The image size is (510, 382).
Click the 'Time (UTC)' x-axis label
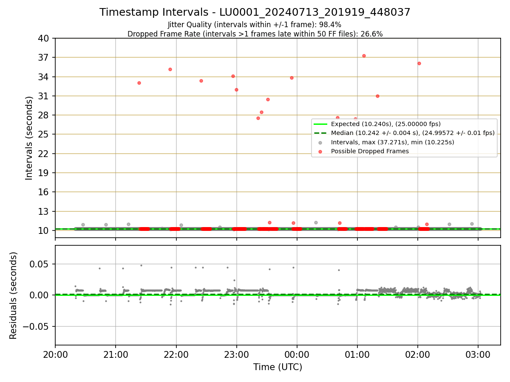coord(278,367)
